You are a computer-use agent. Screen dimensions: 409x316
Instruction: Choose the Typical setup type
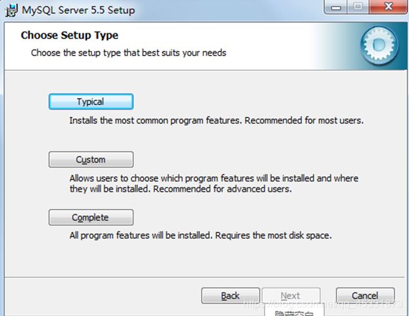pyautogui.click(x=91, y=102)
